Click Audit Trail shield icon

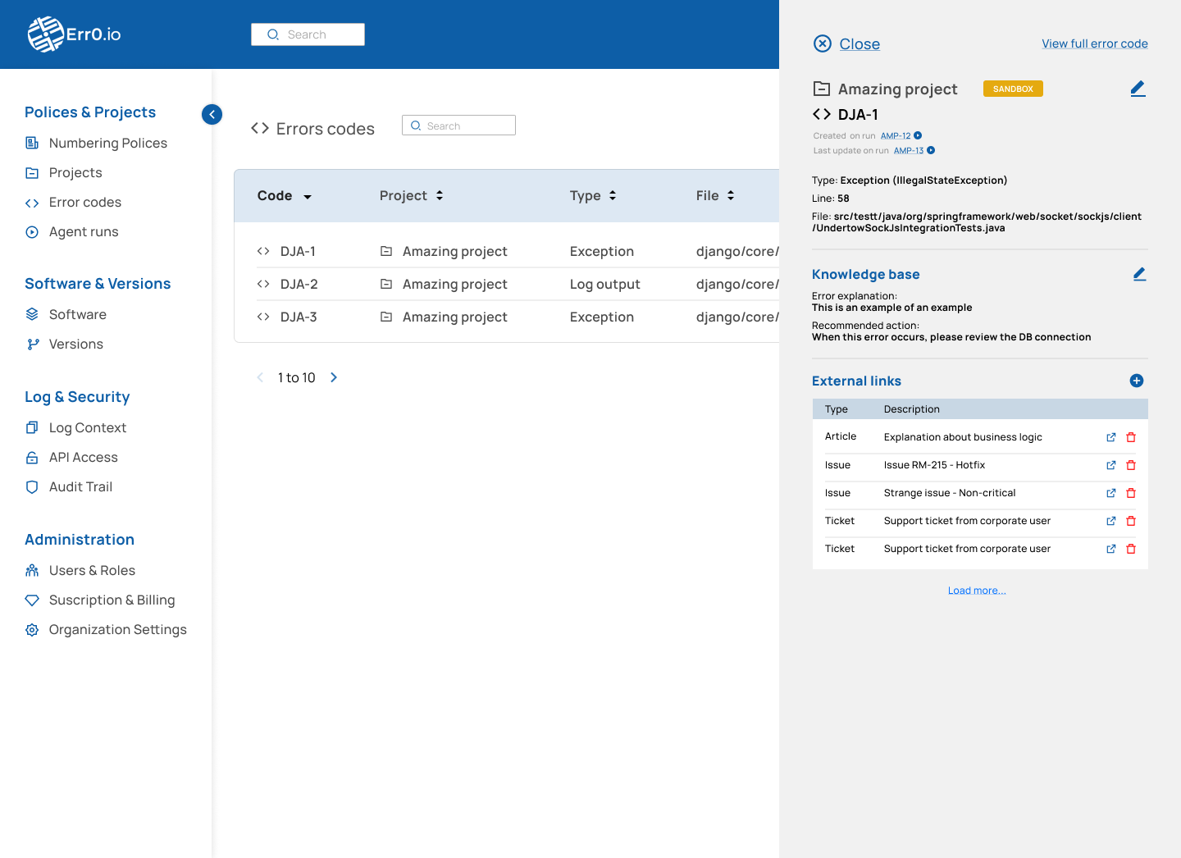point(32,487)
